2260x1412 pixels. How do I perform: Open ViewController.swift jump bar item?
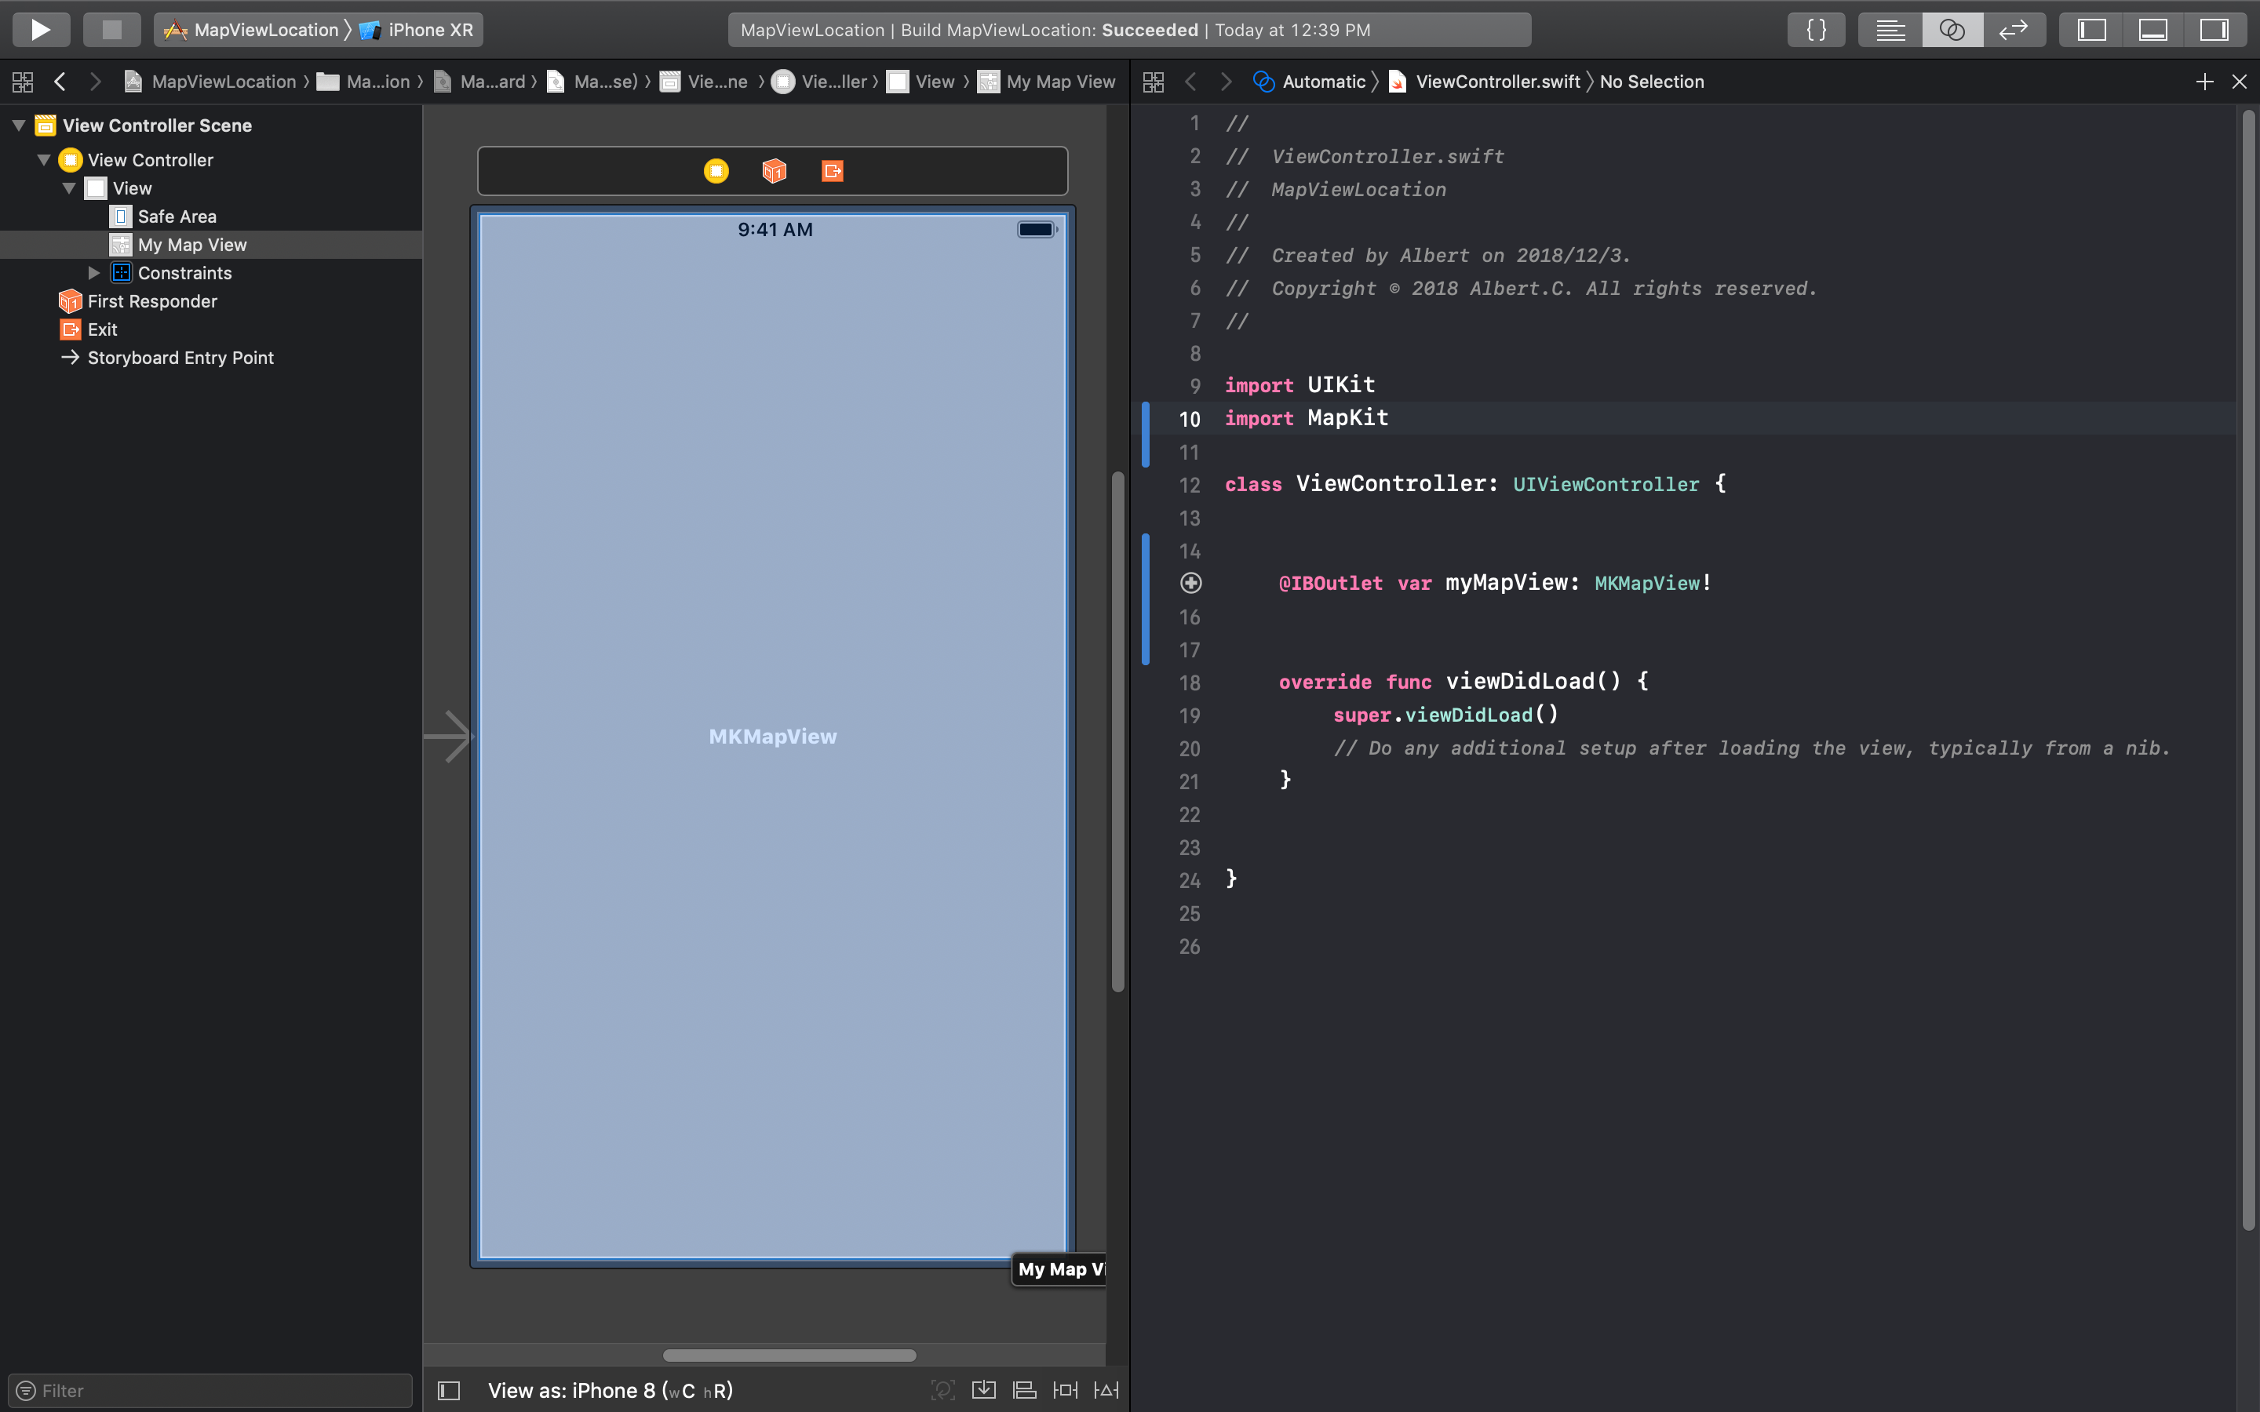1484,82
